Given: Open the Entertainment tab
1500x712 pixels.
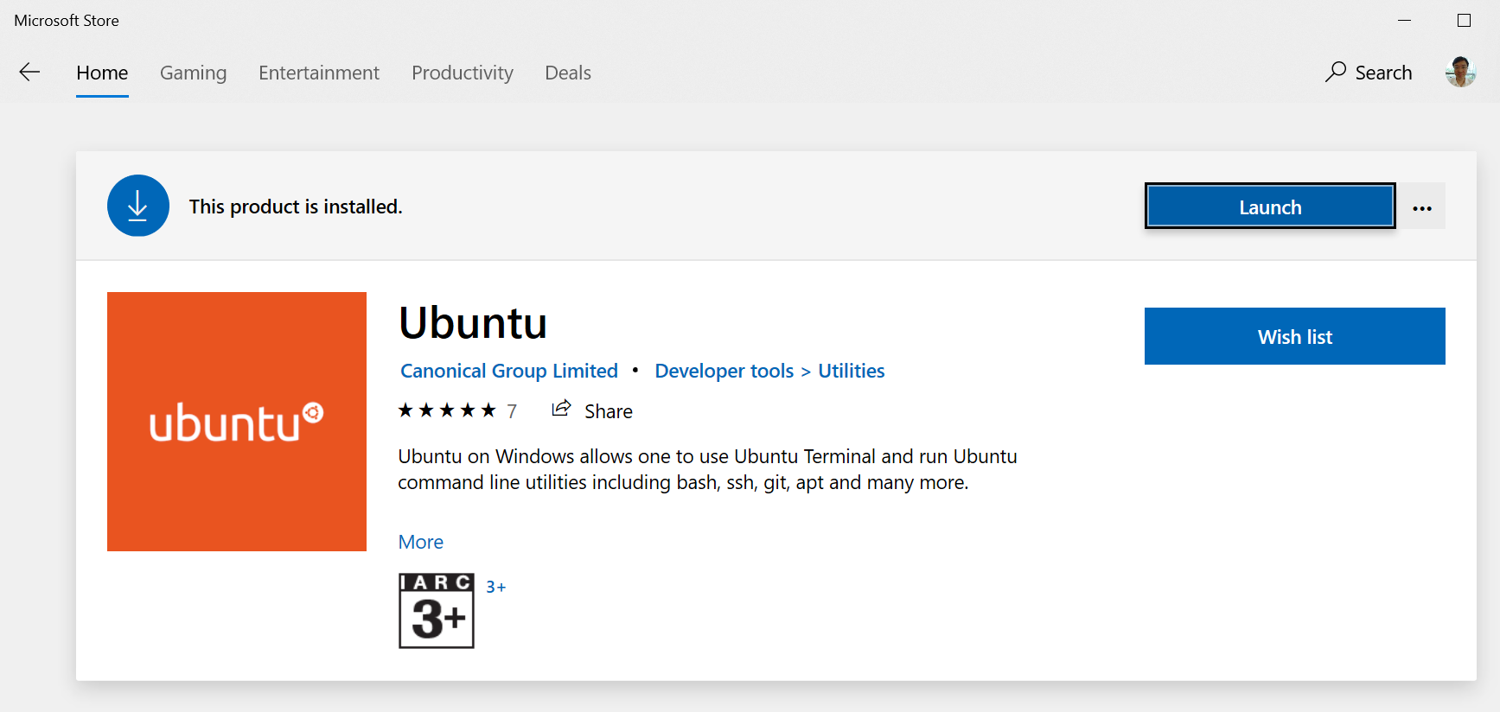Looking at the screenshot, I should point(319,73).
